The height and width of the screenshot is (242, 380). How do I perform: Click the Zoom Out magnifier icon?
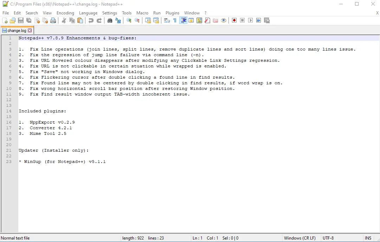coord(137,21)
